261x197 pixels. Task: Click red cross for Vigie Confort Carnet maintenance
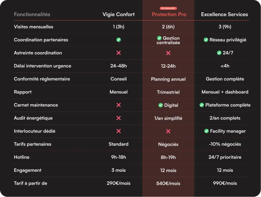click(x=119, y=105)
